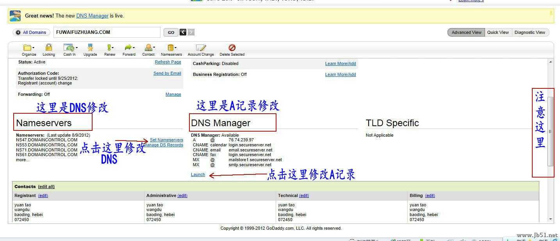Open the Cash In tool
This screenshot has width=560, height=241.
(x=70, y=47)
